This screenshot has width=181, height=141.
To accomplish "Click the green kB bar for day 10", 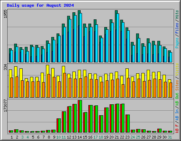I will tap(59, 125).
